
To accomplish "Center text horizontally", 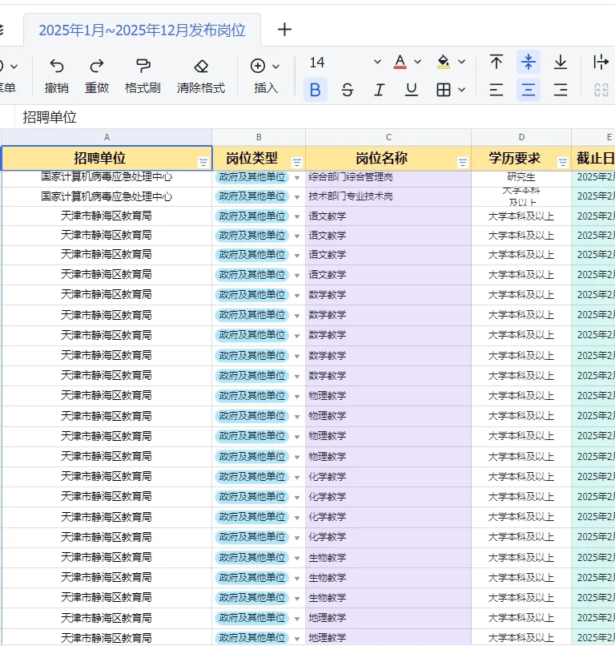I will 529,90.
